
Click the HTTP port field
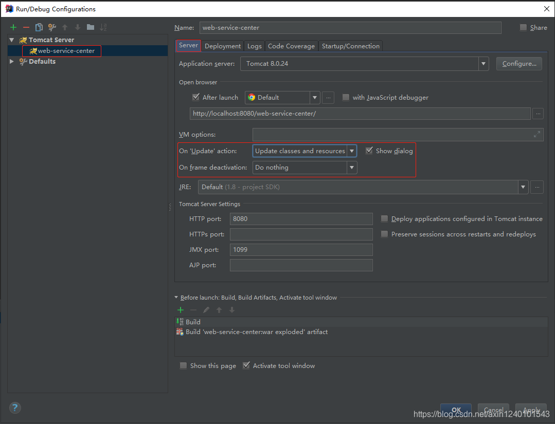[x=301, y=219]
